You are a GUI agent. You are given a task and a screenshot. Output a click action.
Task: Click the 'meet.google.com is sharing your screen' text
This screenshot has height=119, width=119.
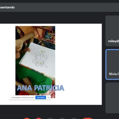pos(23,98)
